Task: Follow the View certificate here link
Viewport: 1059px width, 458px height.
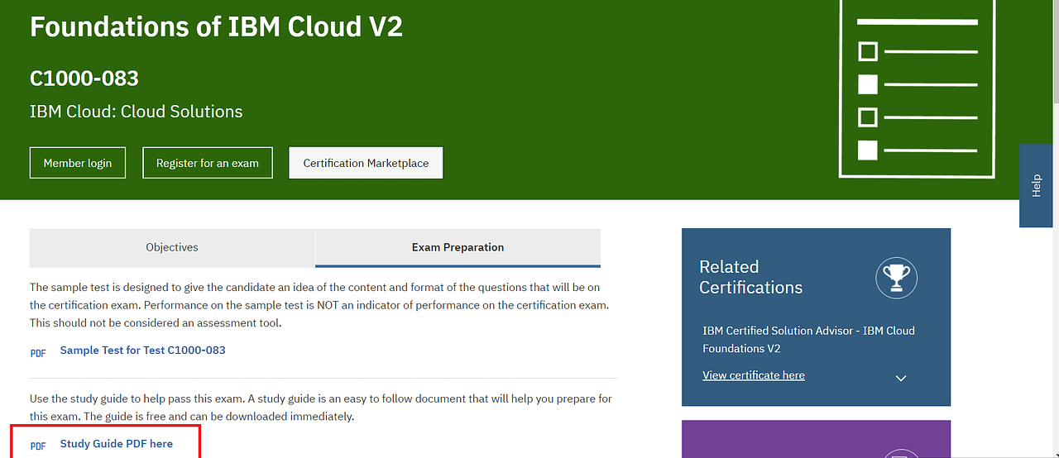Action: coord(754,375)
